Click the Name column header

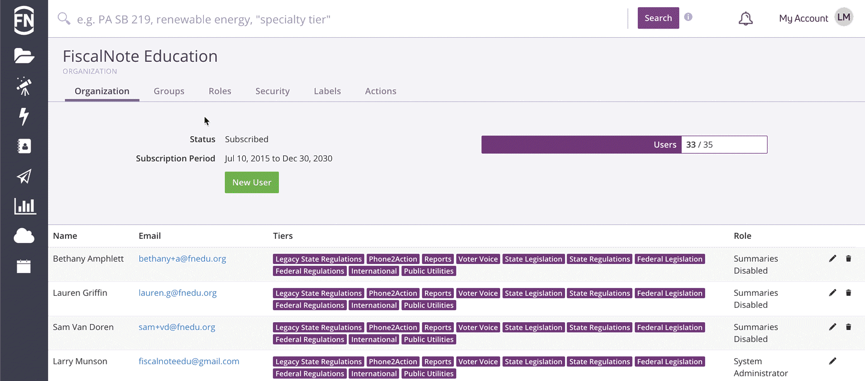[x=65, y=236]
